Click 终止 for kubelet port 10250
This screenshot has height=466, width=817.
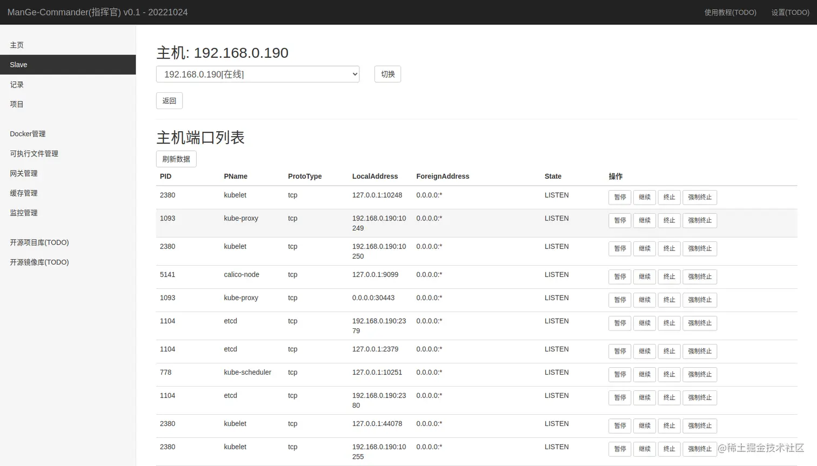pos(669,248)
